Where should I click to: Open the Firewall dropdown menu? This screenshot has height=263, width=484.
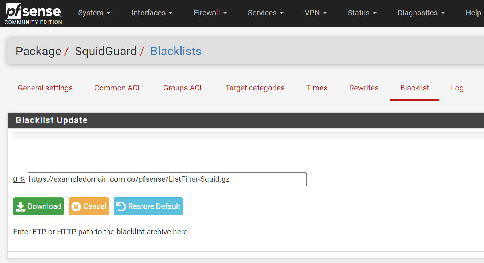[x=210, y=13]
